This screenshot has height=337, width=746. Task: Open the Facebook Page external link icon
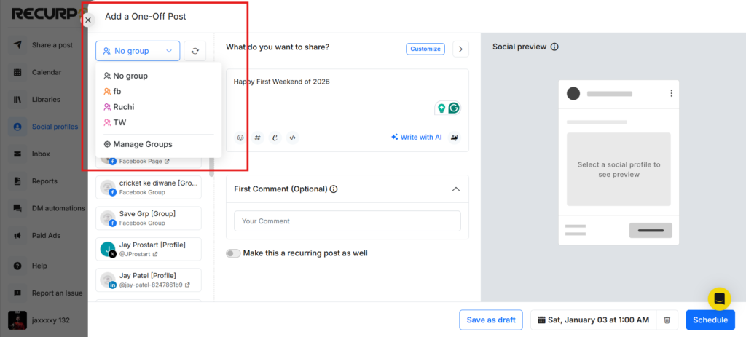pos(167,162)
